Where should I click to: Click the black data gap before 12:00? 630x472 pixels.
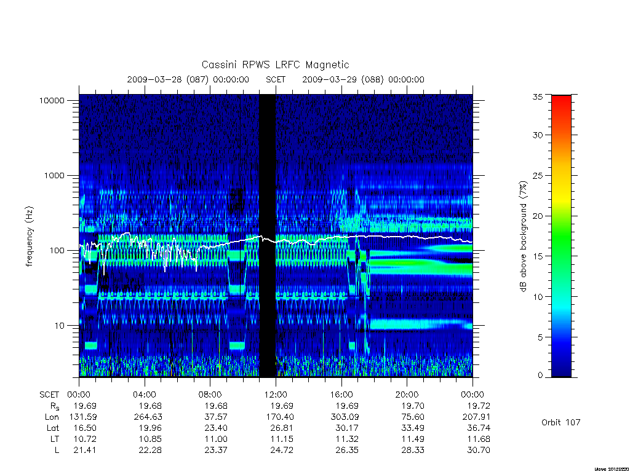tap(267, 235)
